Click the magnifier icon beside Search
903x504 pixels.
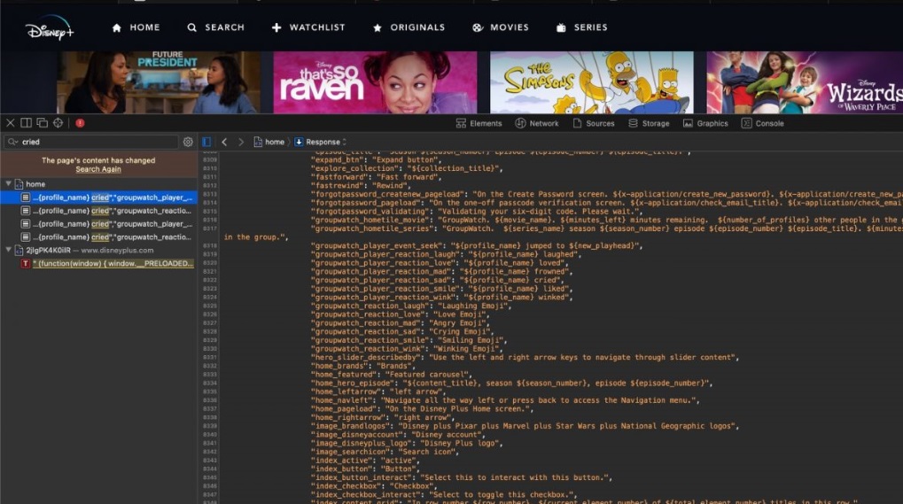point(191,27)
